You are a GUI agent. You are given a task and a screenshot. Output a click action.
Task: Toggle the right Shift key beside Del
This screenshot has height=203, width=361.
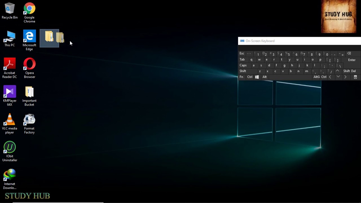346,71
